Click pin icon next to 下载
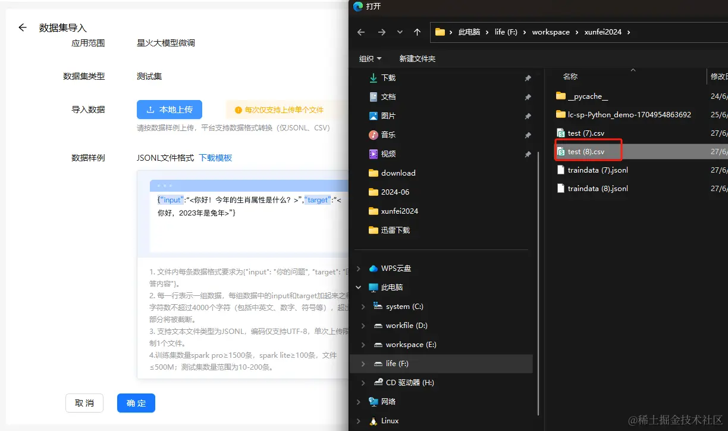 tap(528, 78)
